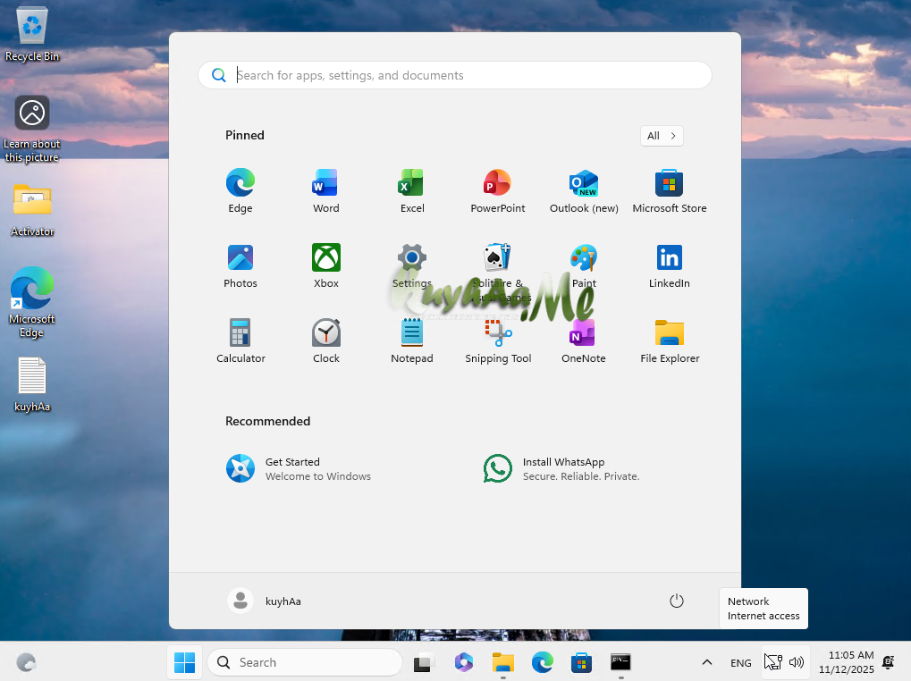Open Xbox app

coord(326,266)
